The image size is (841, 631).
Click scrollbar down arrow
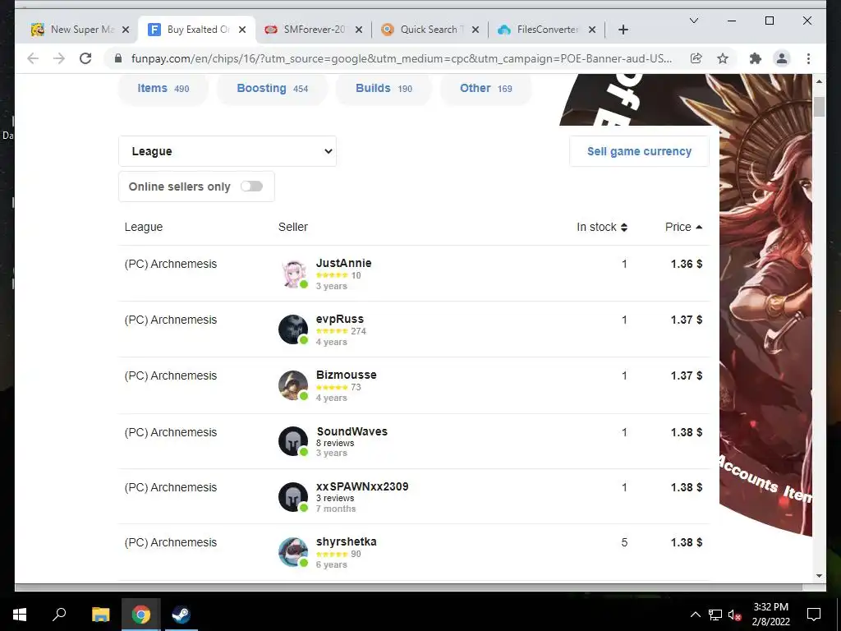[819, 576]
